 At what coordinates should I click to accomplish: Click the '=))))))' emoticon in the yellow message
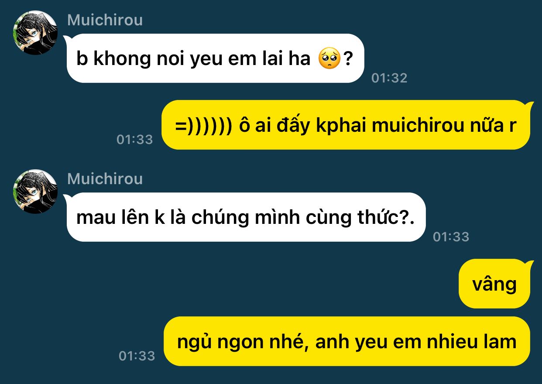(x=202, y=126)
